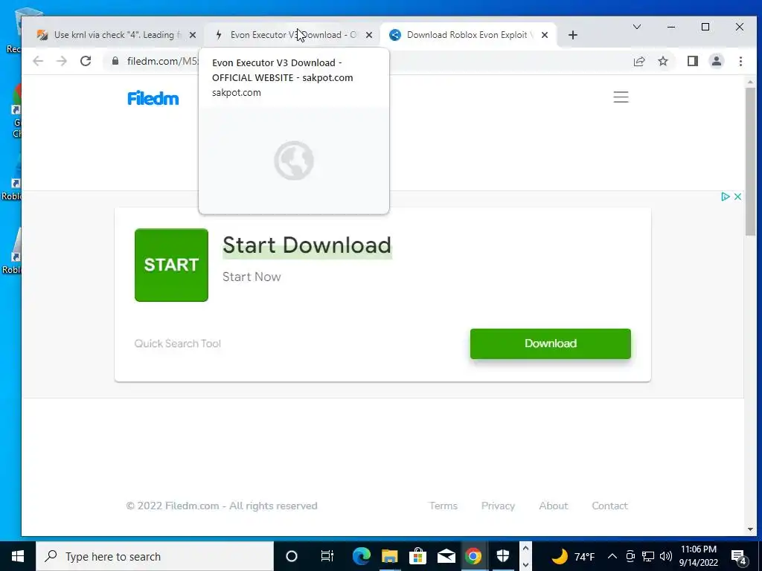Click the 'Start Download' heading
The width and height of the screenshot is (762, 571).
pos(307,245)
